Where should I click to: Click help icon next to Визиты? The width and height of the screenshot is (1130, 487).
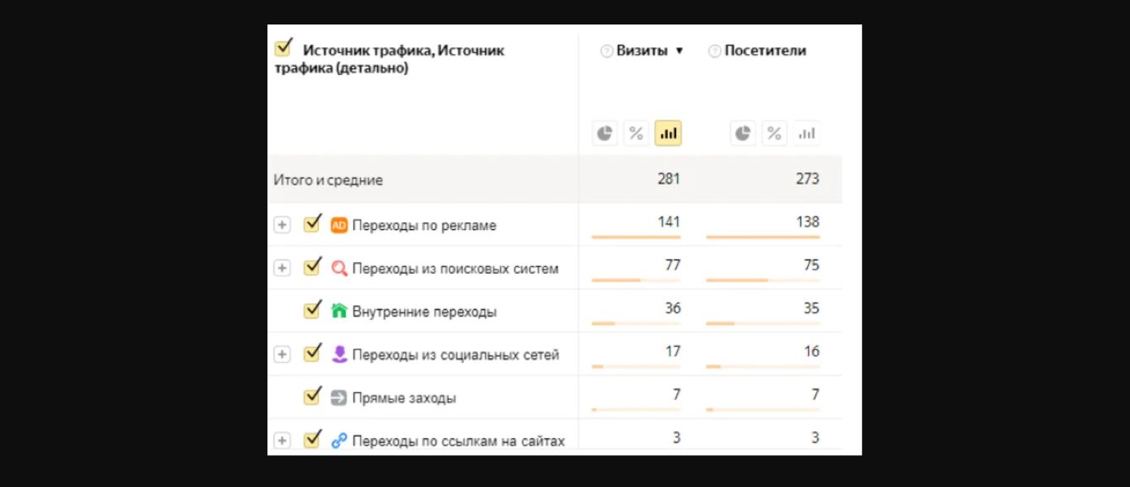click(606, 51)
